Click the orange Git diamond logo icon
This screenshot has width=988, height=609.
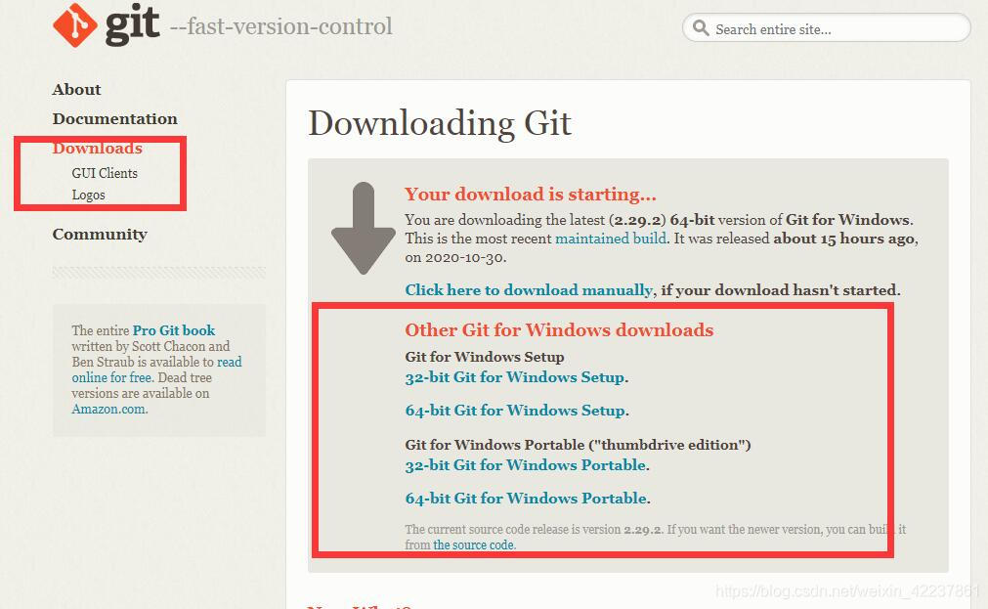click(75, 25)
